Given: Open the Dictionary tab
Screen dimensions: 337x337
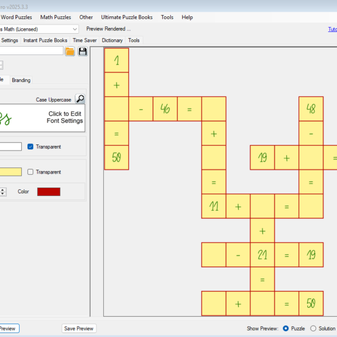Looking at the screenshot, I should tap(112, 40).
